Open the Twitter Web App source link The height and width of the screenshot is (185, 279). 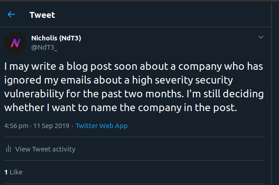click(101, 126)
